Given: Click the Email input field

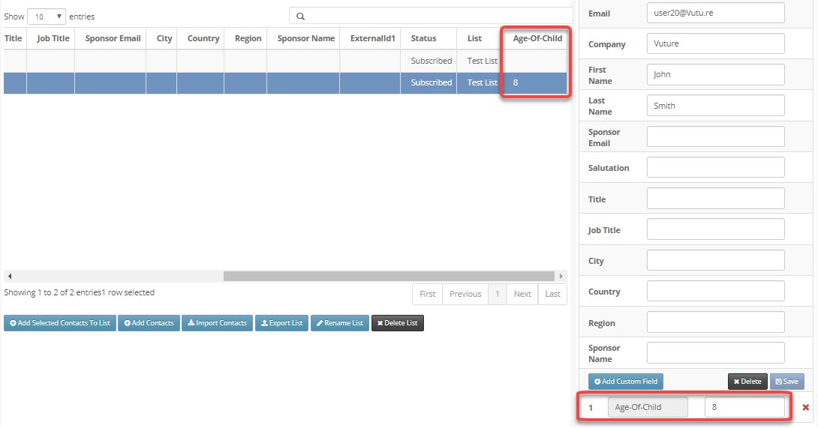Looking at the screenshot, I should [x=715, y=13].
